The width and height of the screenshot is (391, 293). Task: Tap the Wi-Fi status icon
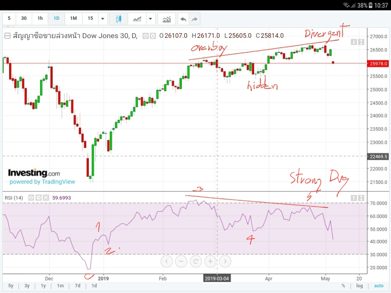pyautogui.click(x=346, y=5)
